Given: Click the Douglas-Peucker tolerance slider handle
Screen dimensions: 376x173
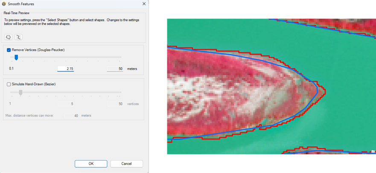Looking at the screenshot, I should [16, 57].
